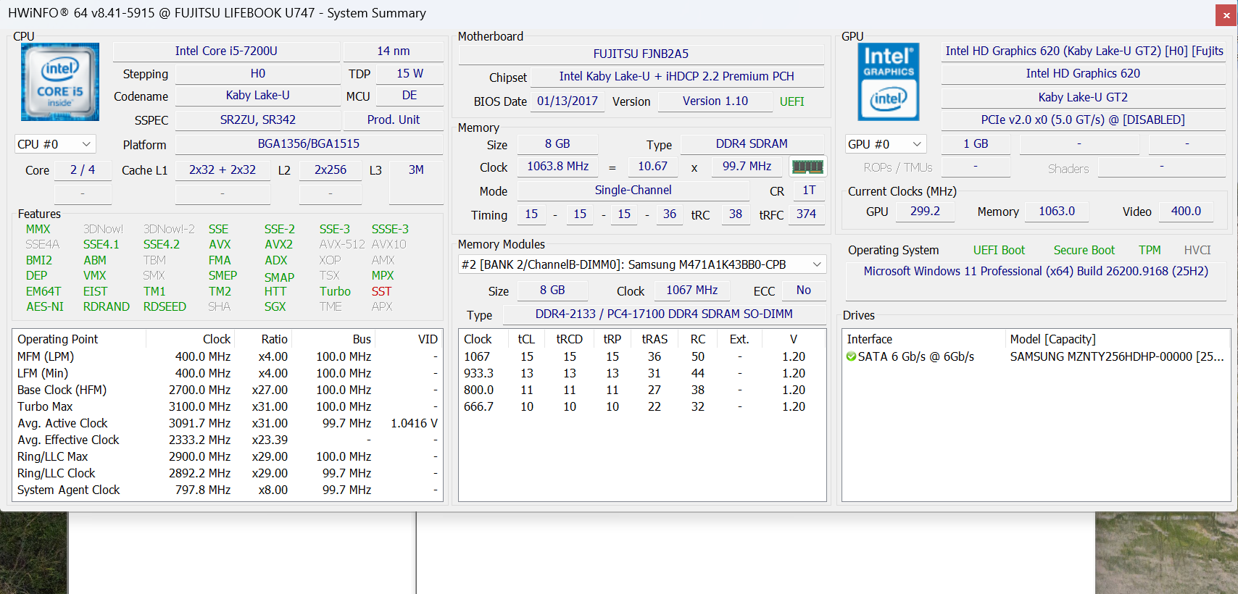This screenshot has height=594, width=1238.
Task: Click the Core count value 2 / 4
Action: point(83,170)
